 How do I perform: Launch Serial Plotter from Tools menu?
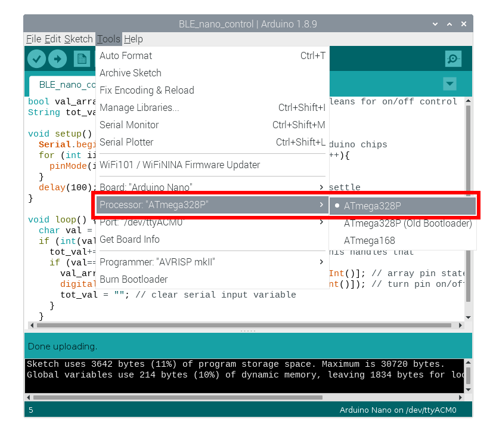point(212,142)
